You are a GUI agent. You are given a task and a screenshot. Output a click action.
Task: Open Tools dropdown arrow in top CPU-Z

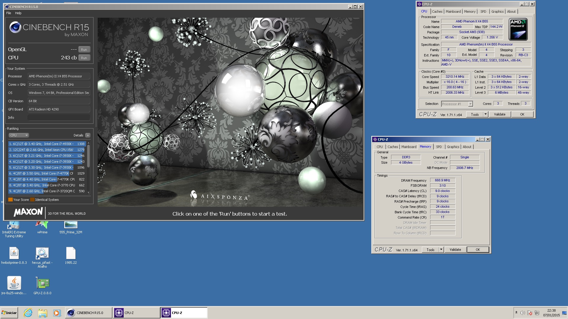[485, 115]
